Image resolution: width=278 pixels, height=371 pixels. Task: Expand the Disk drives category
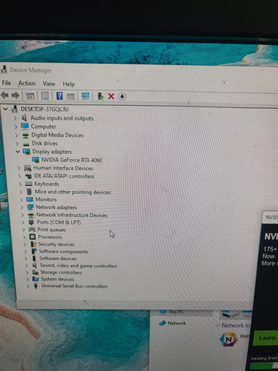[17, 143]
